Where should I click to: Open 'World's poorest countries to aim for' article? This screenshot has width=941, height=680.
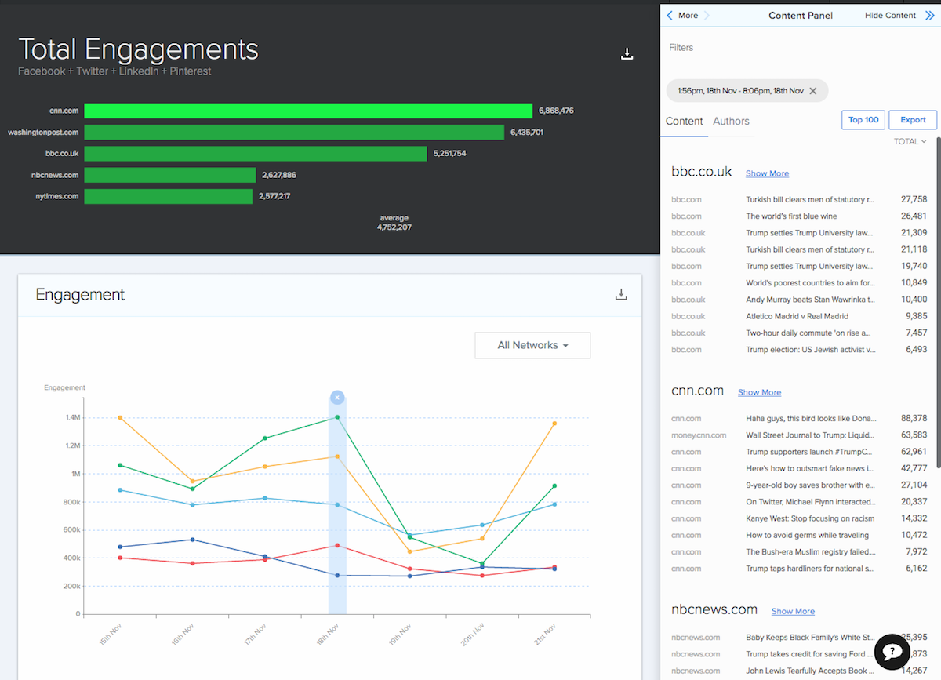tap(810, 283)
